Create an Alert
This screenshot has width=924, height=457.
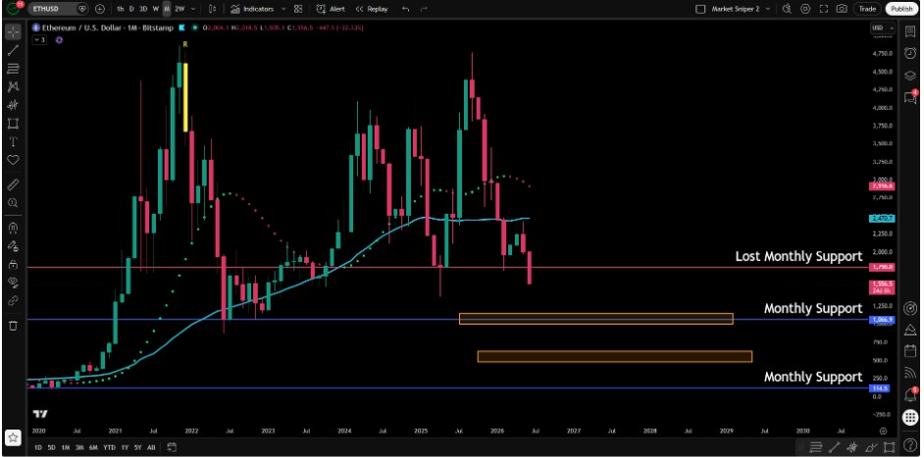(x=332, y=9)
